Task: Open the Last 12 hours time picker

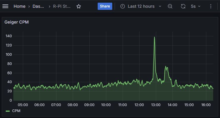Action: (x=141, y=6)
